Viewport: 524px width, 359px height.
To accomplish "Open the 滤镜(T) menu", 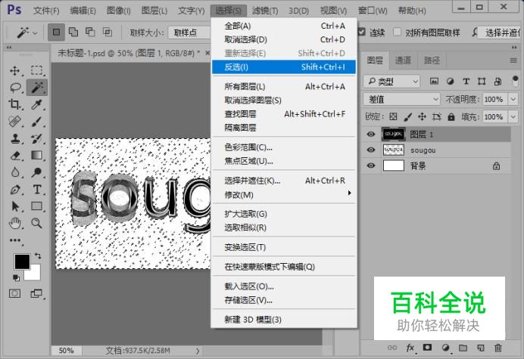I will 265,11.
